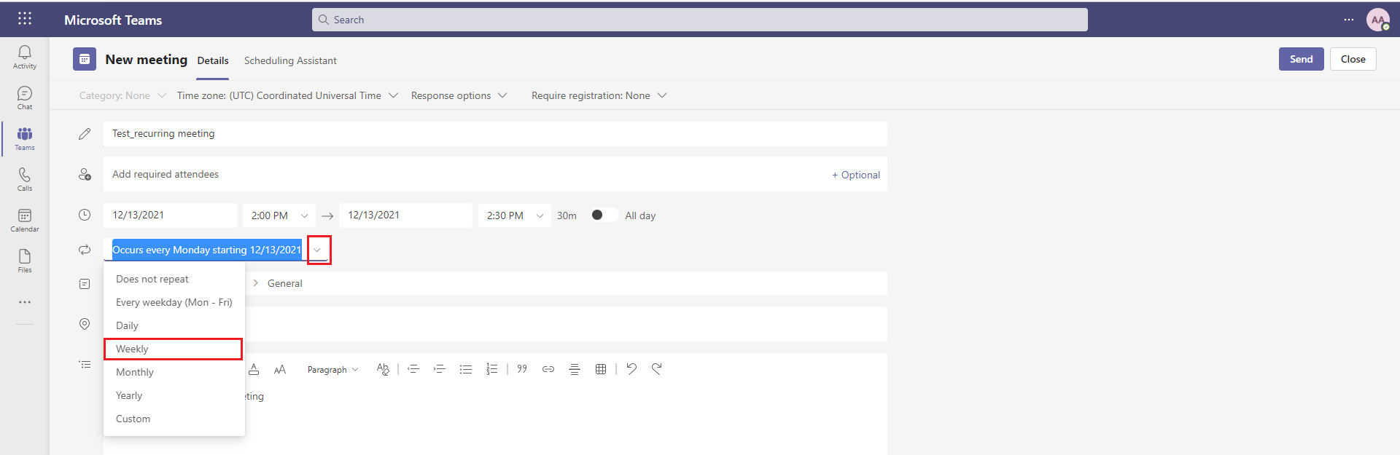Open the Category dropdown
The image size is (1400, 455).
click(x=122, y=95)
